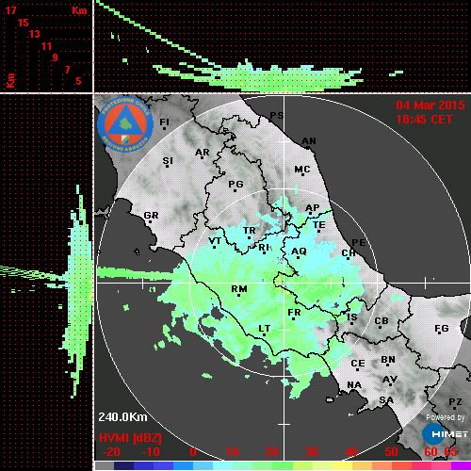Viewport: 471px width, 471px height.
Task: Select the NA city label
Action: point(354,384)
